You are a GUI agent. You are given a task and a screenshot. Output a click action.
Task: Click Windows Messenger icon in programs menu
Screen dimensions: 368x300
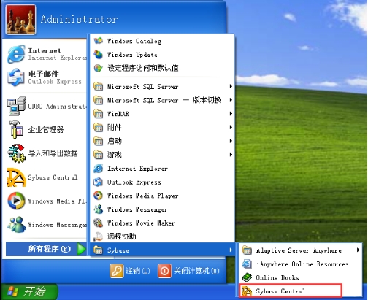[x=99, y=209]
